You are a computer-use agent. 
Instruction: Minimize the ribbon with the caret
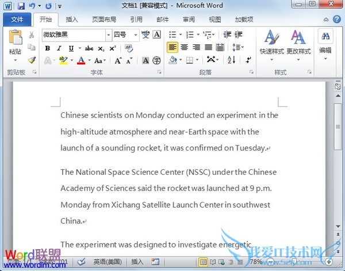(x=326, y=20)
